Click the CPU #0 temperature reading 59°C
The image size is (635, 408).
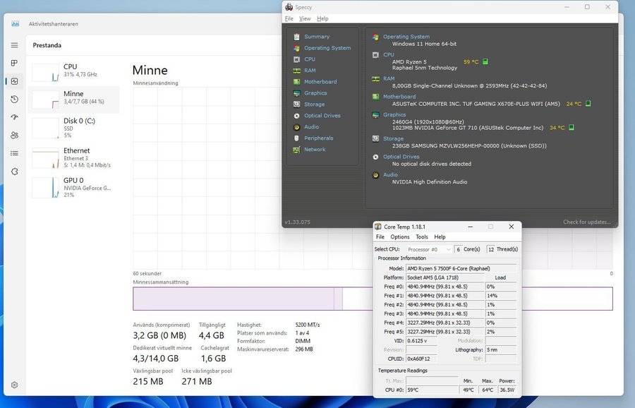432,390
